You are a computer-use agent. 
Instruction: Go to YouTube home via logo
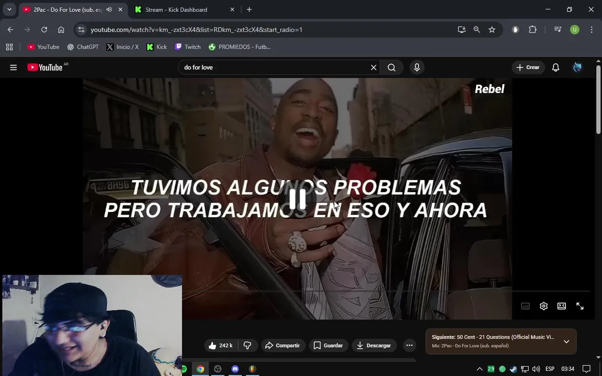coord(45,67)
